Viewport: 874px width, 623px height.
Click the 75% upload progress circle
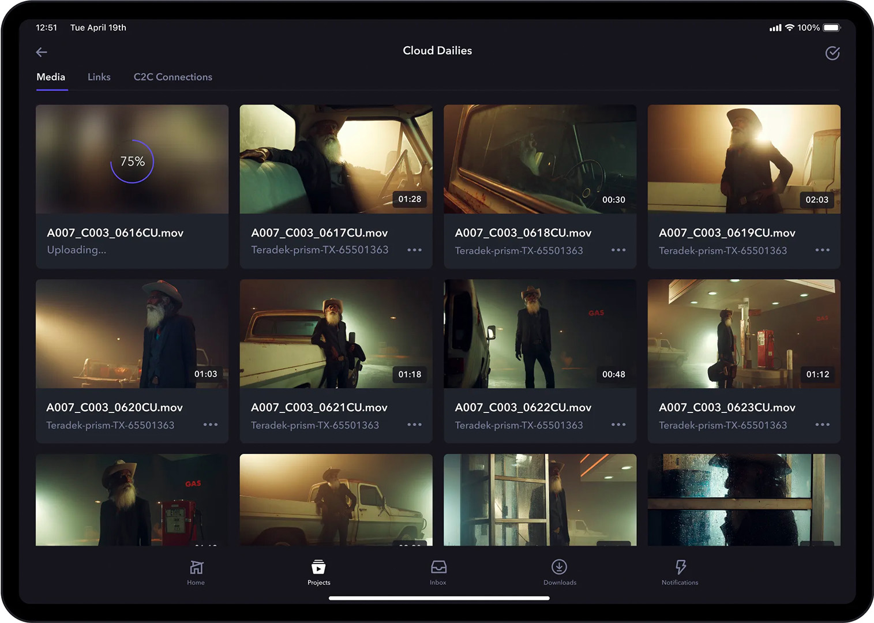[132, 162]
